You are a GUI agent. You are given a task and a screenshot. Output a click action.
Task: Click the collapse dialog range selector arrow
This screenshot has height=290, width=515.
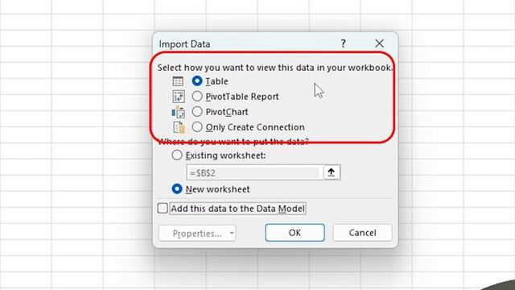[x=332, y=172]
